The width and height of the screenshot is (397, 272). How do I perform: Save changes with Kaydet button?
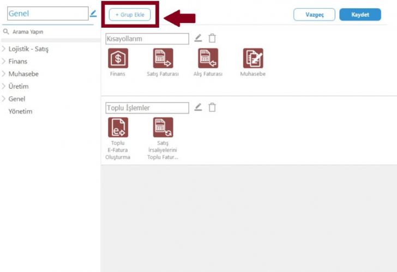pos(360,14)
